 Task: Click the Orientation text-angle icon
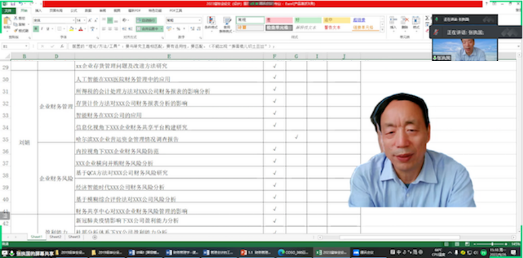125,20
